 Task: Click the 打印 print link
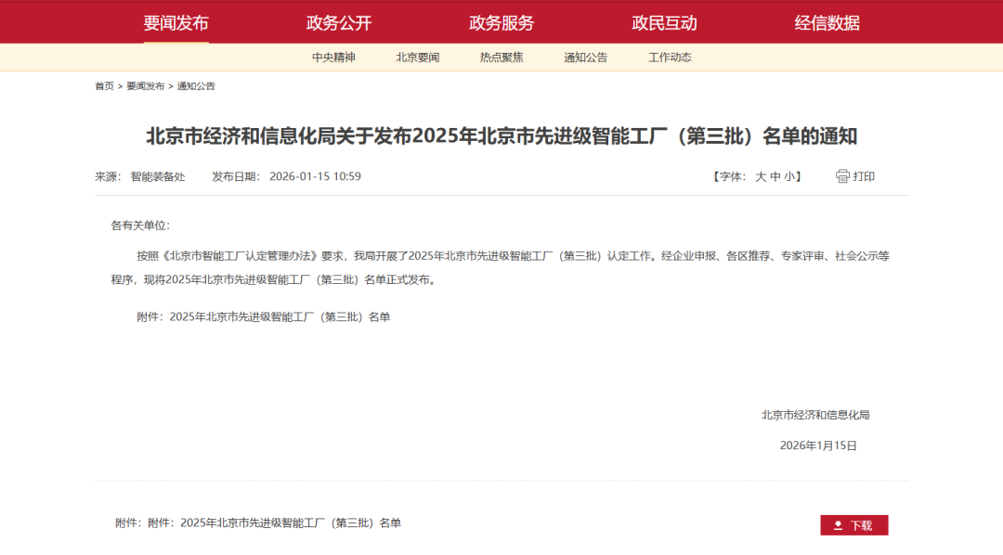[x=864, y=176]
